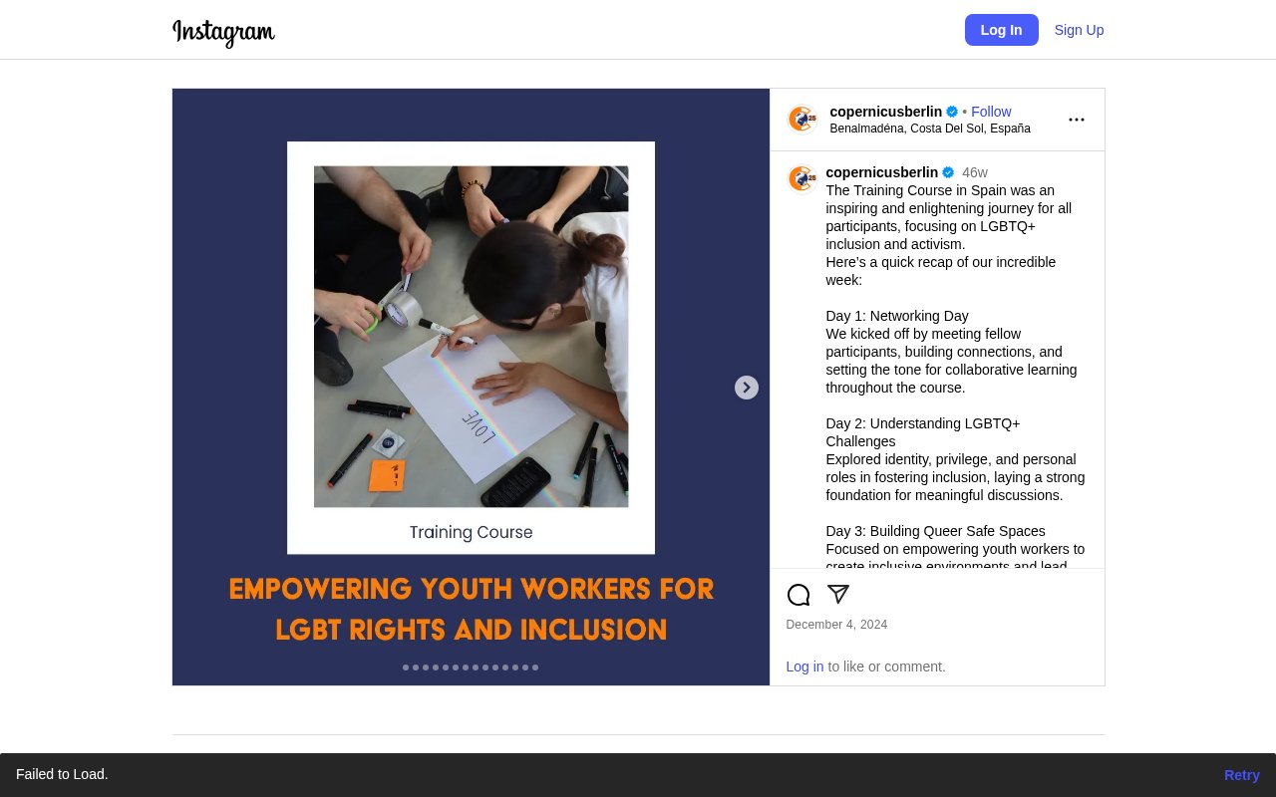Image resolution: width=1276 pixels, height=797 pixels.
Task: Open the three-dot more options menu
Action: [1077, 120]
